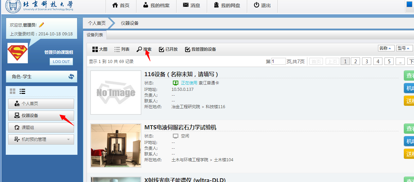
Task: Go to page 2 of results
Action: click(355, 61)
